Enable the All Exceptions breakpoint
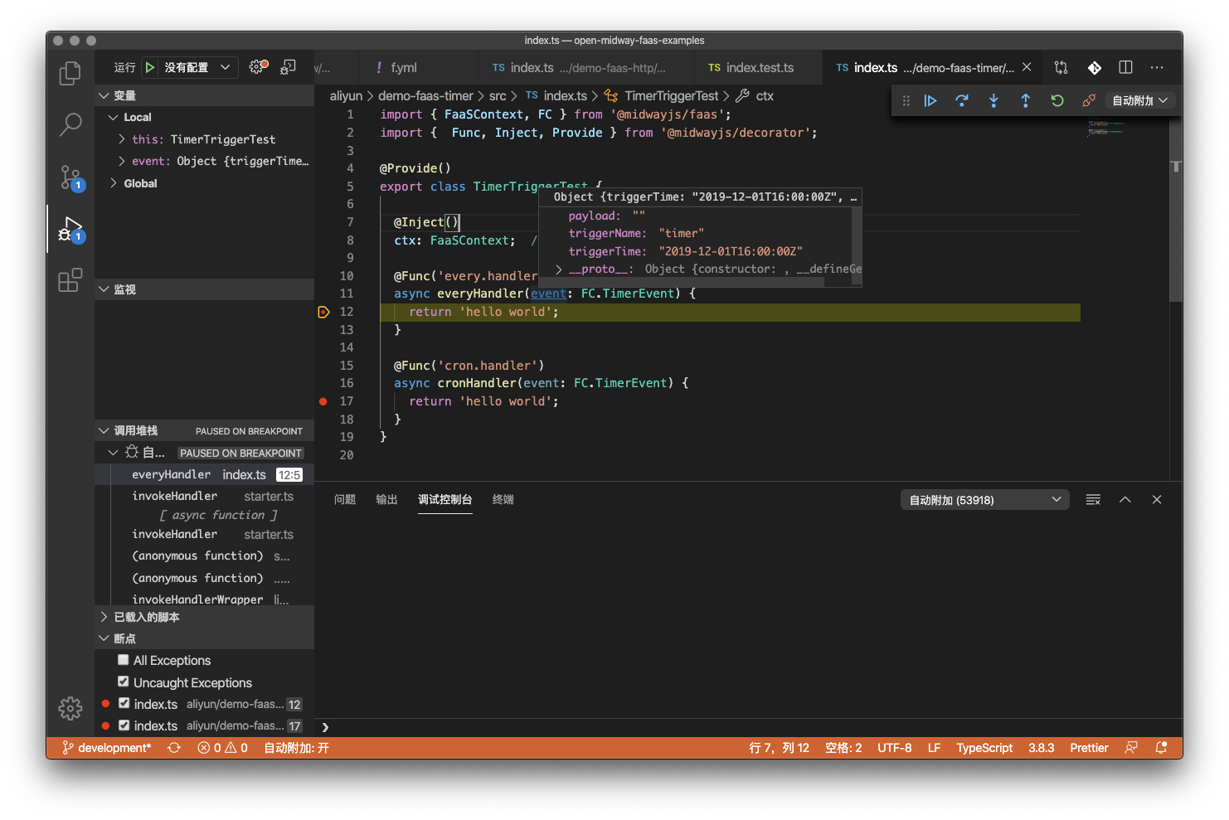 click(124, 660)
